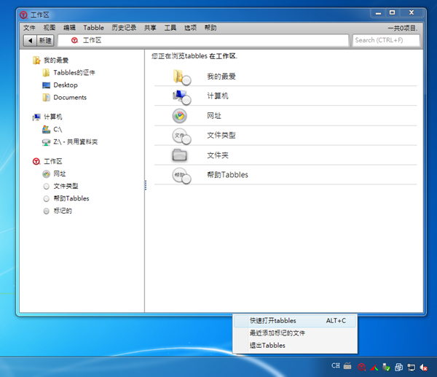Click the pane splitter handle
The image size is (437, 377).
(146, 185)
